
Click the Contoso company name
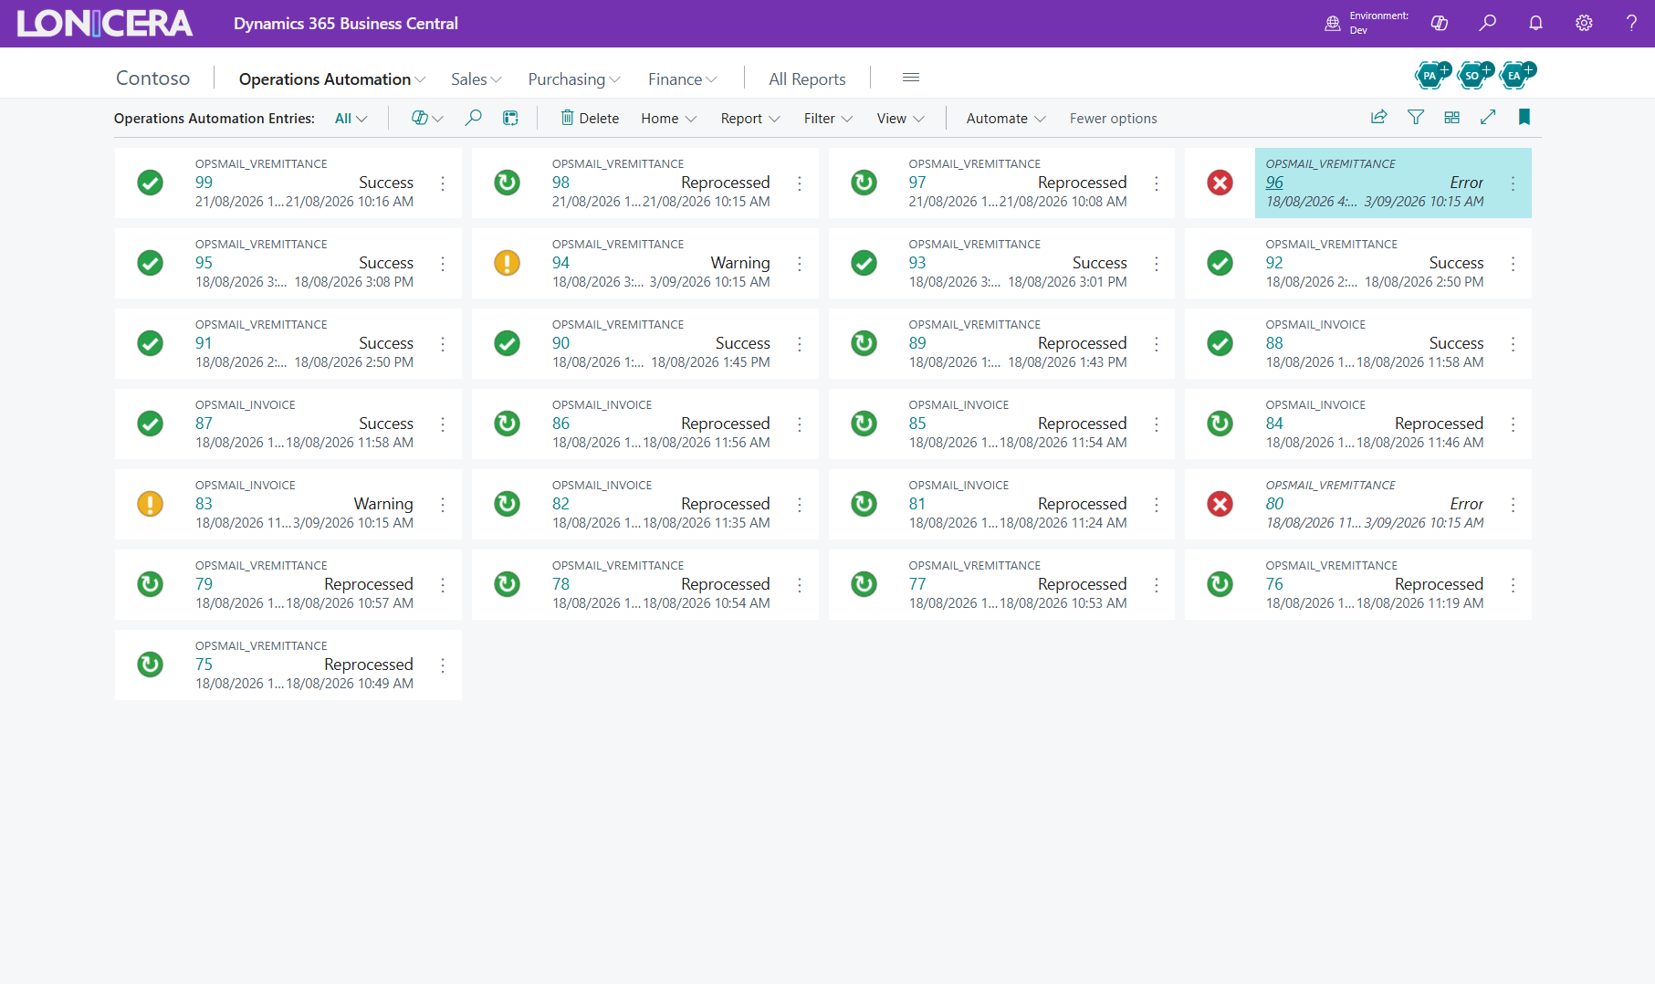[153, 79]
